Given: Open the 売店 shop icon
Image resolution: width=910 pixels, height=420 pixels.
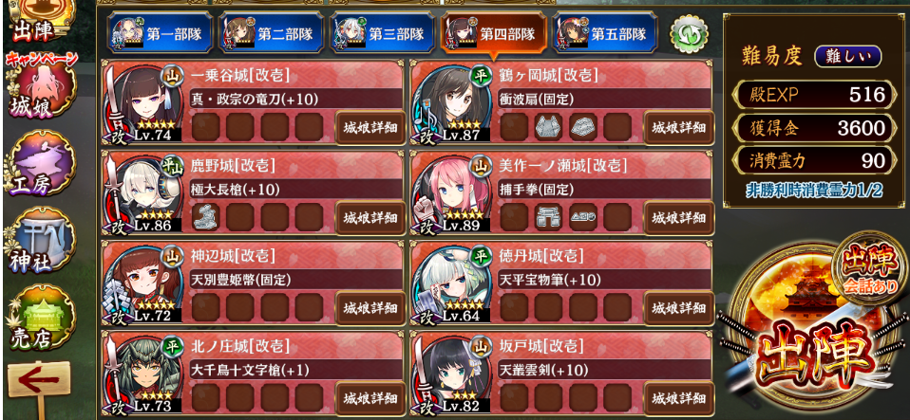Looking at the screenshot, I should (x=40, y=319).
